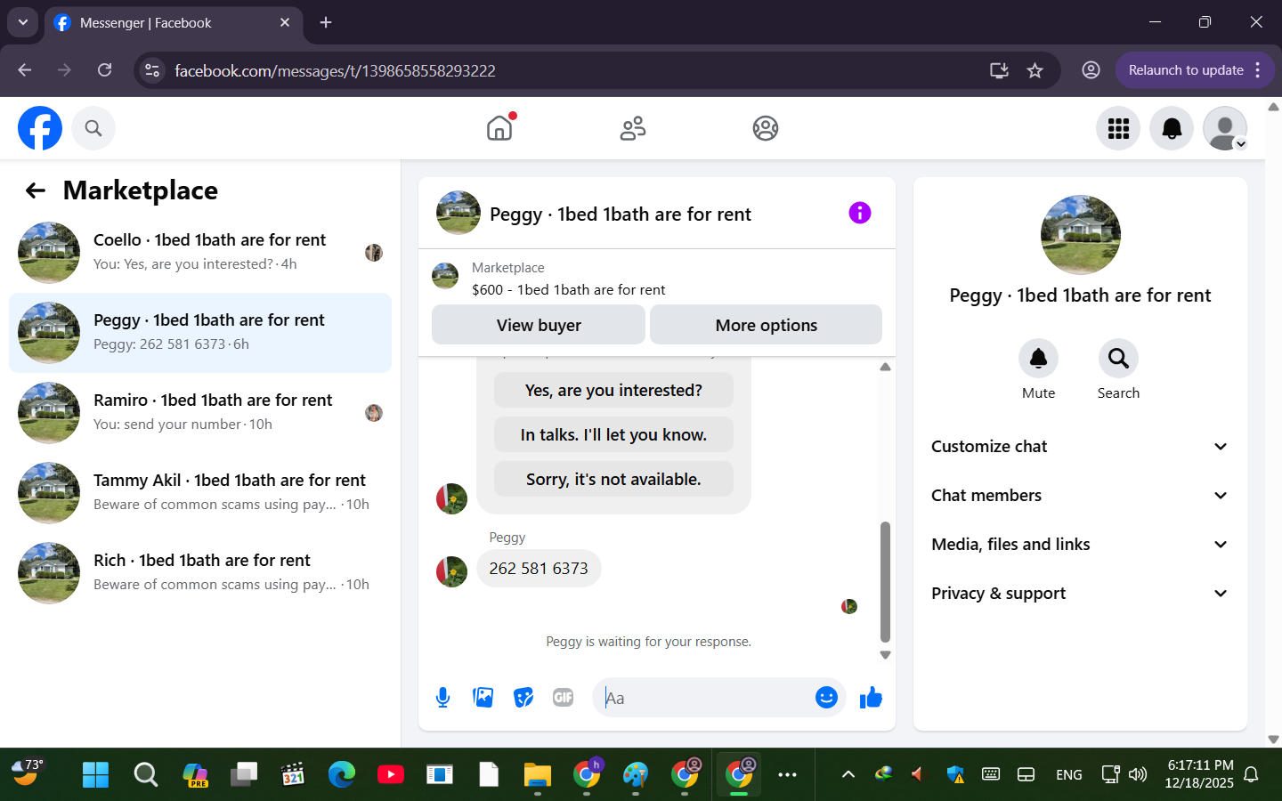Choose a sticker

point(523,698)
